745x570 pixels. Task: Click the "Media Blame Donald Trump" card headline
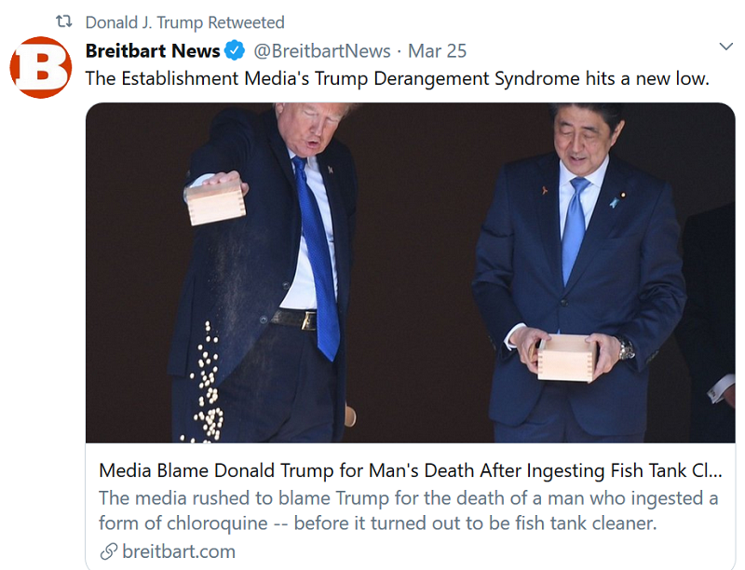click(391, 469)
